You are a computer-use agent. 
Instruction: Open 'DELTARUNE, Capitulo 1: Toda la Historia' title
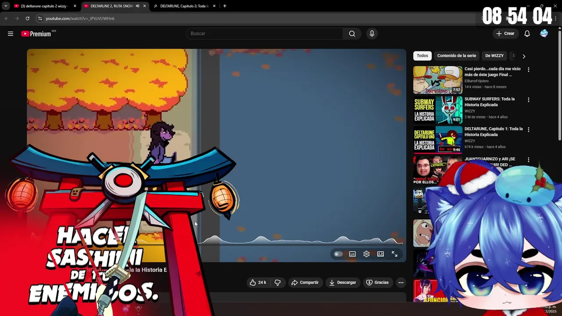click(494, 132)
